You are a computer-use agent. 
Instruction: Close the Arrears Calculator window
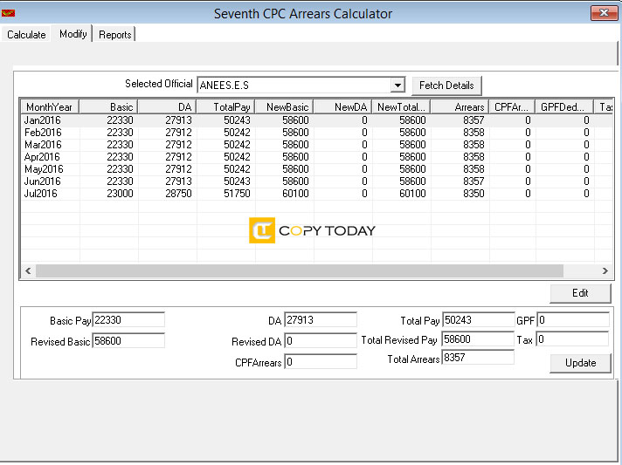(604, 13)
